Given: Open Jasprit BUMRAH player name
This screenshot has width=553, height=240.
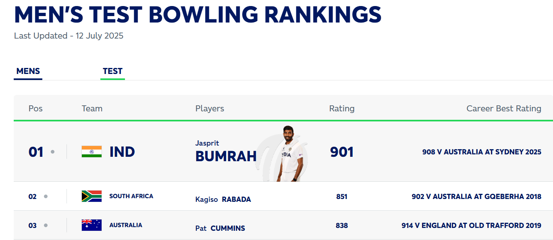Looking at the screenshot, I should click(x=226, y=152).
